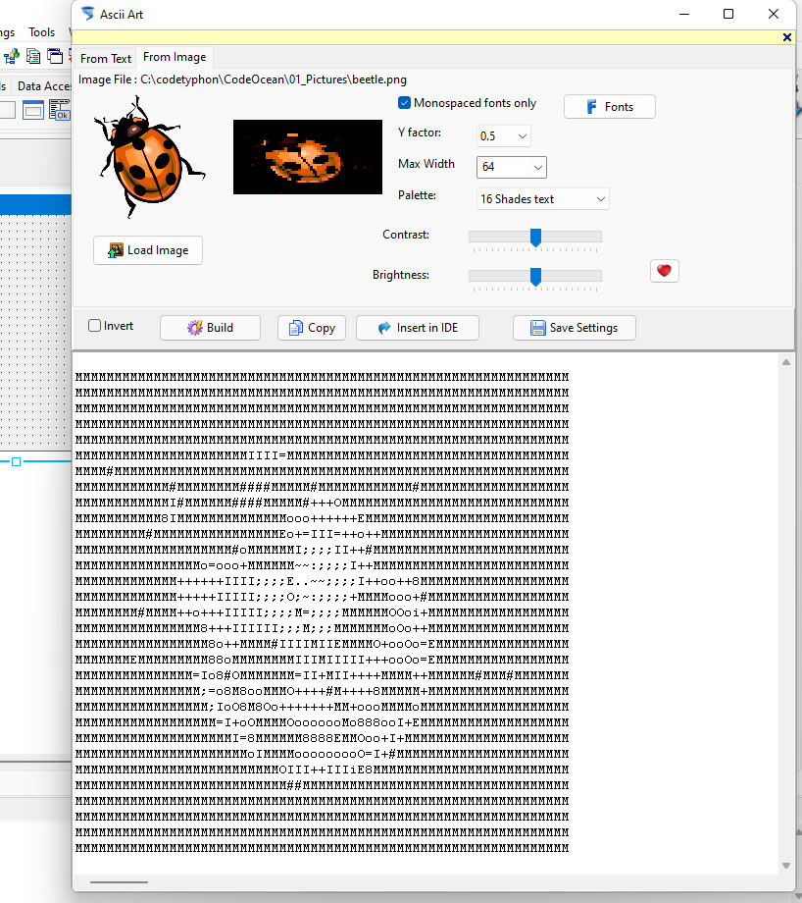Click the Build button

click(x=210, y=328)
